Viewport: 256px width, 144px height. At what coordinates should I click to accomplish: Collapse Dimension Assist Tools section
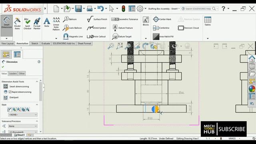[x=37, y=82]
